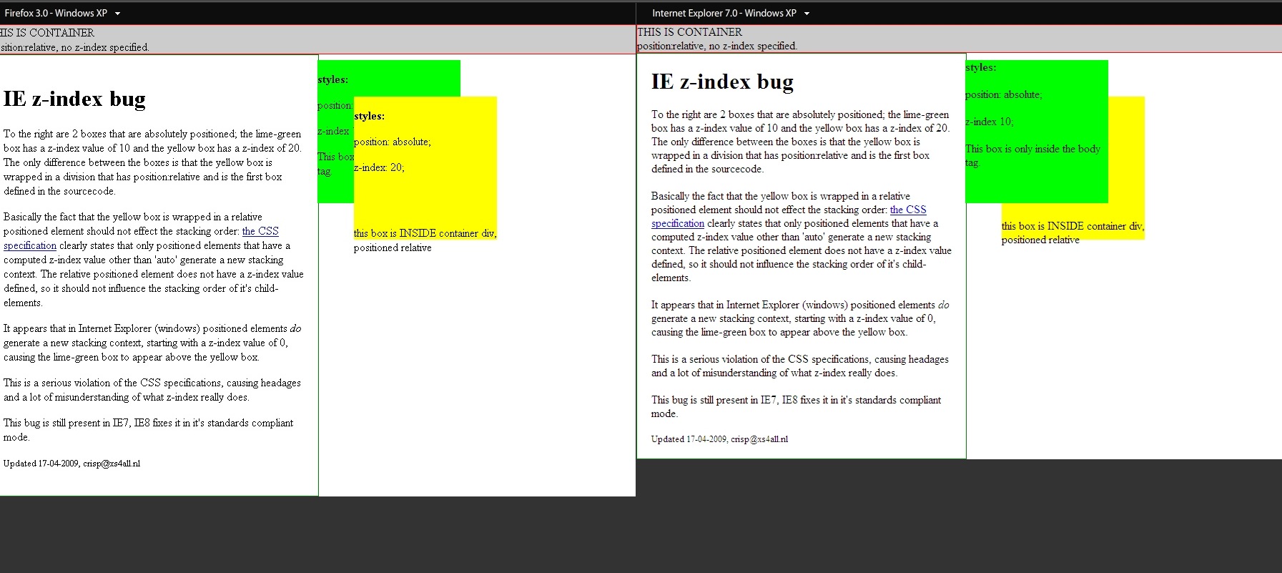Select "IE z-index bug" heading in Firefox pane
1282x573 pixels.
(x=74, y=99)
